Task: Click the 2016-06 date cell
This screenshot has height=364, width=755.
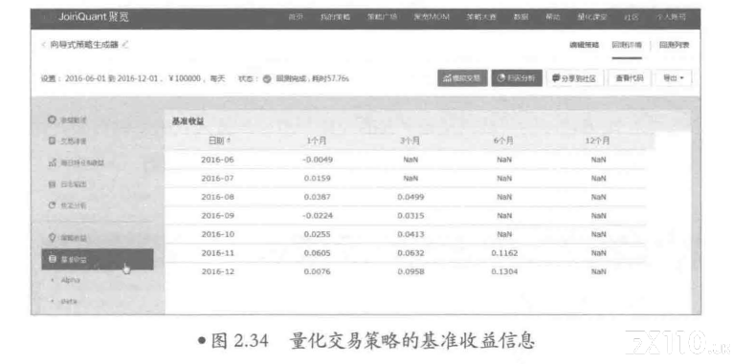Action: click(217, 160)
